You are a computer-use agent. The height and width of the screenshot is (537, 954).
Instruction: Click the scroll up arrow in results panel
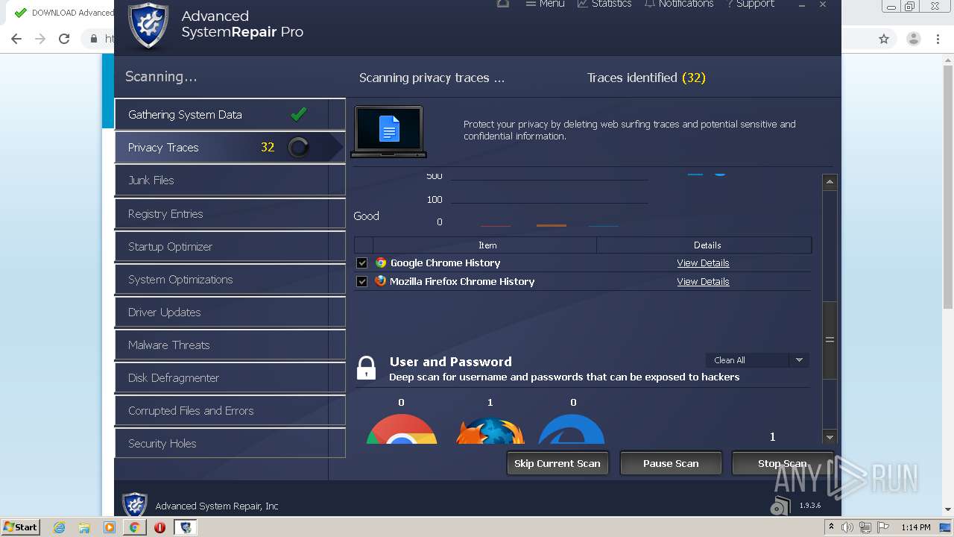(x=830, y=182)
